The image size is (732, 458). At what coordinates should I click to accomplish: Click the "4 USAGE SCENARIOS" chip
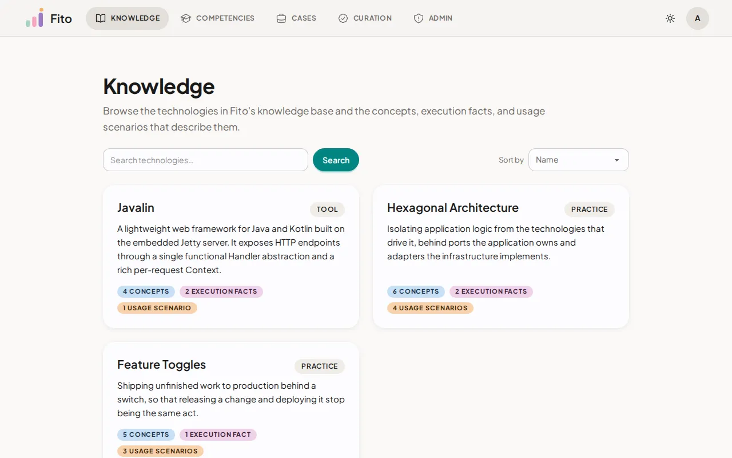point(430,308)
